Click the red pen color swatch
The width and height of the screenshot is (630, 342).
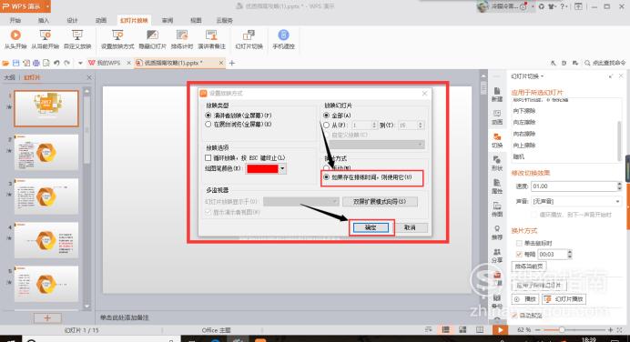[x=262, y=169]
